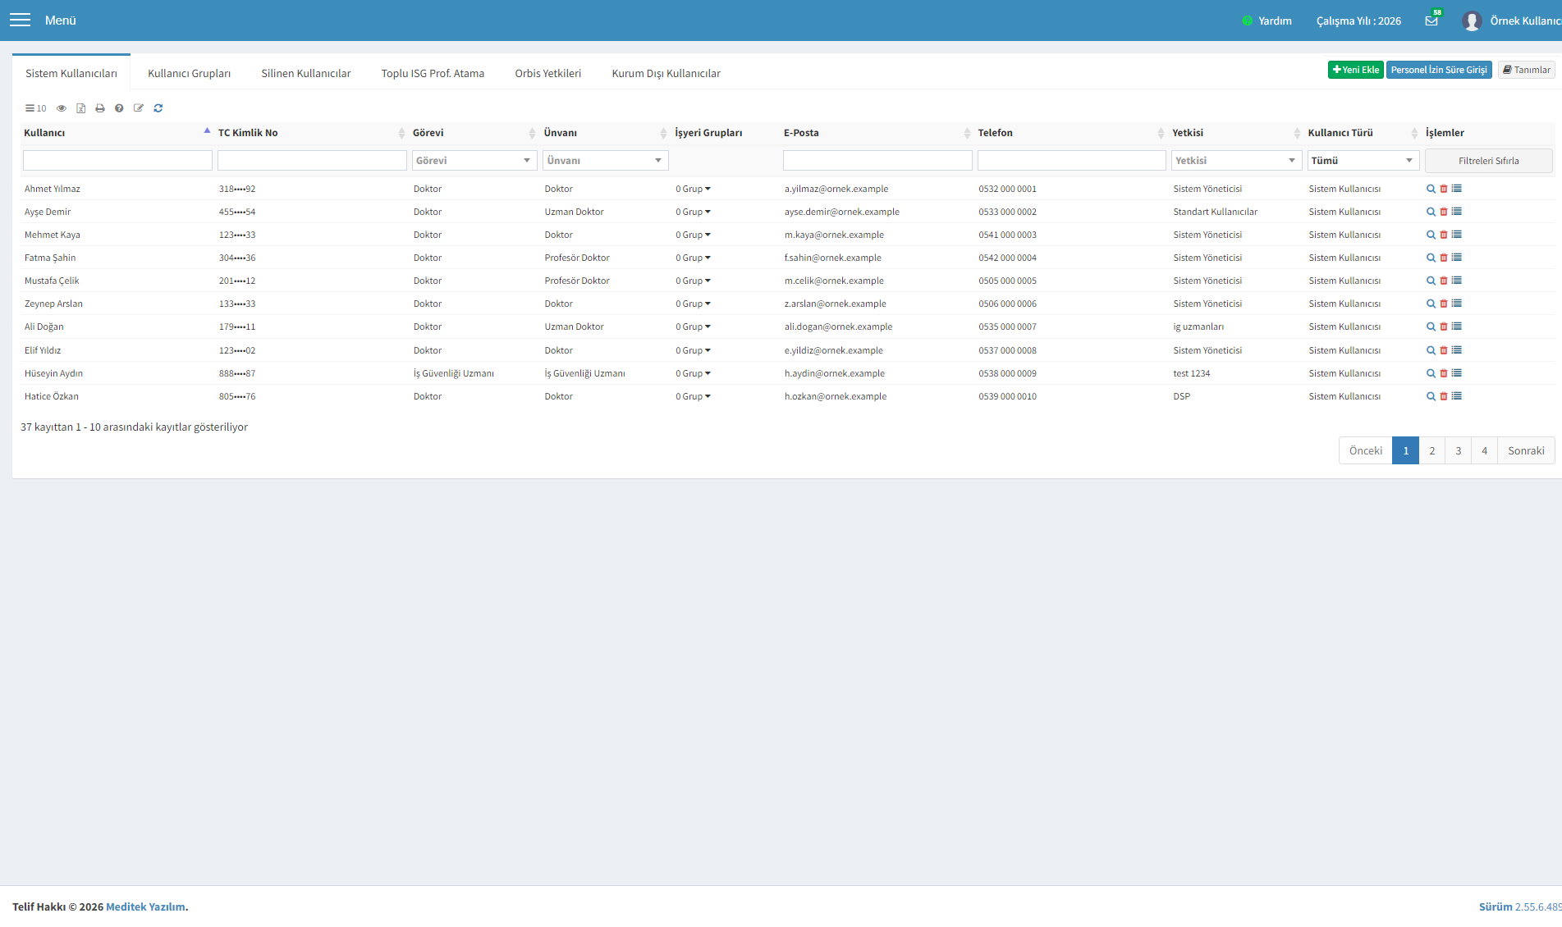
Task: Open the Görevi filter dropdown
Action: pyautogui.click(x=474, y=161)
